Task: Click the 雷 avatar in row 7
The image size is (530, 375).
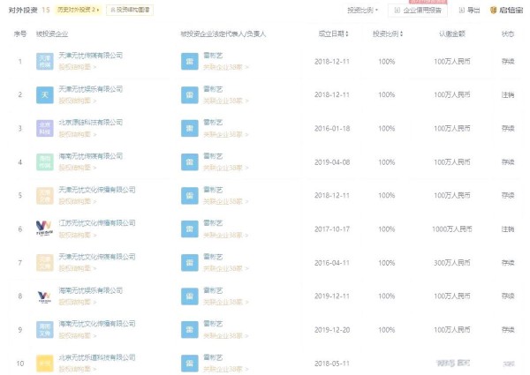Action: coord(190,263)
